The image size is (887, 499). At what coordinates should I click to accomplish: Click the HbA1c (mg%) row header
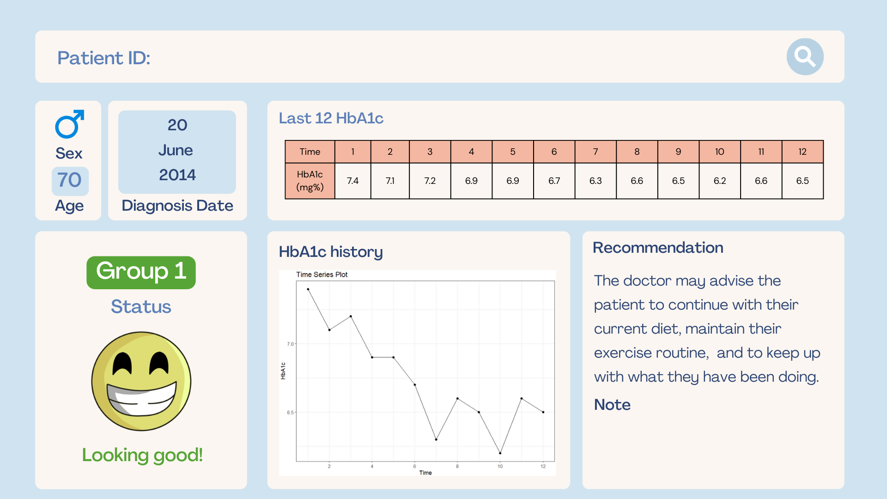pos(310,181)
